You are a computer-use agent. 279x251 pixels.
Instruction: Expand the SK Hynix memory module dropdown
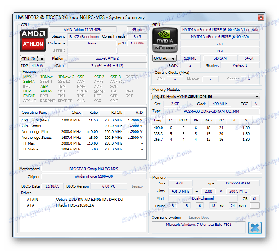205,97
